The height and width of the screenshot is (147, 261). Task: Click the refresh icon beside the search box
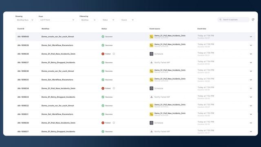point(253,20)
